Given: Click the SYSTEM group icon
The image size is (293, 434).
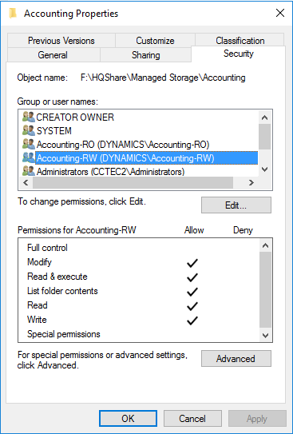Looking at the screenshot, I should pos(29,130).
